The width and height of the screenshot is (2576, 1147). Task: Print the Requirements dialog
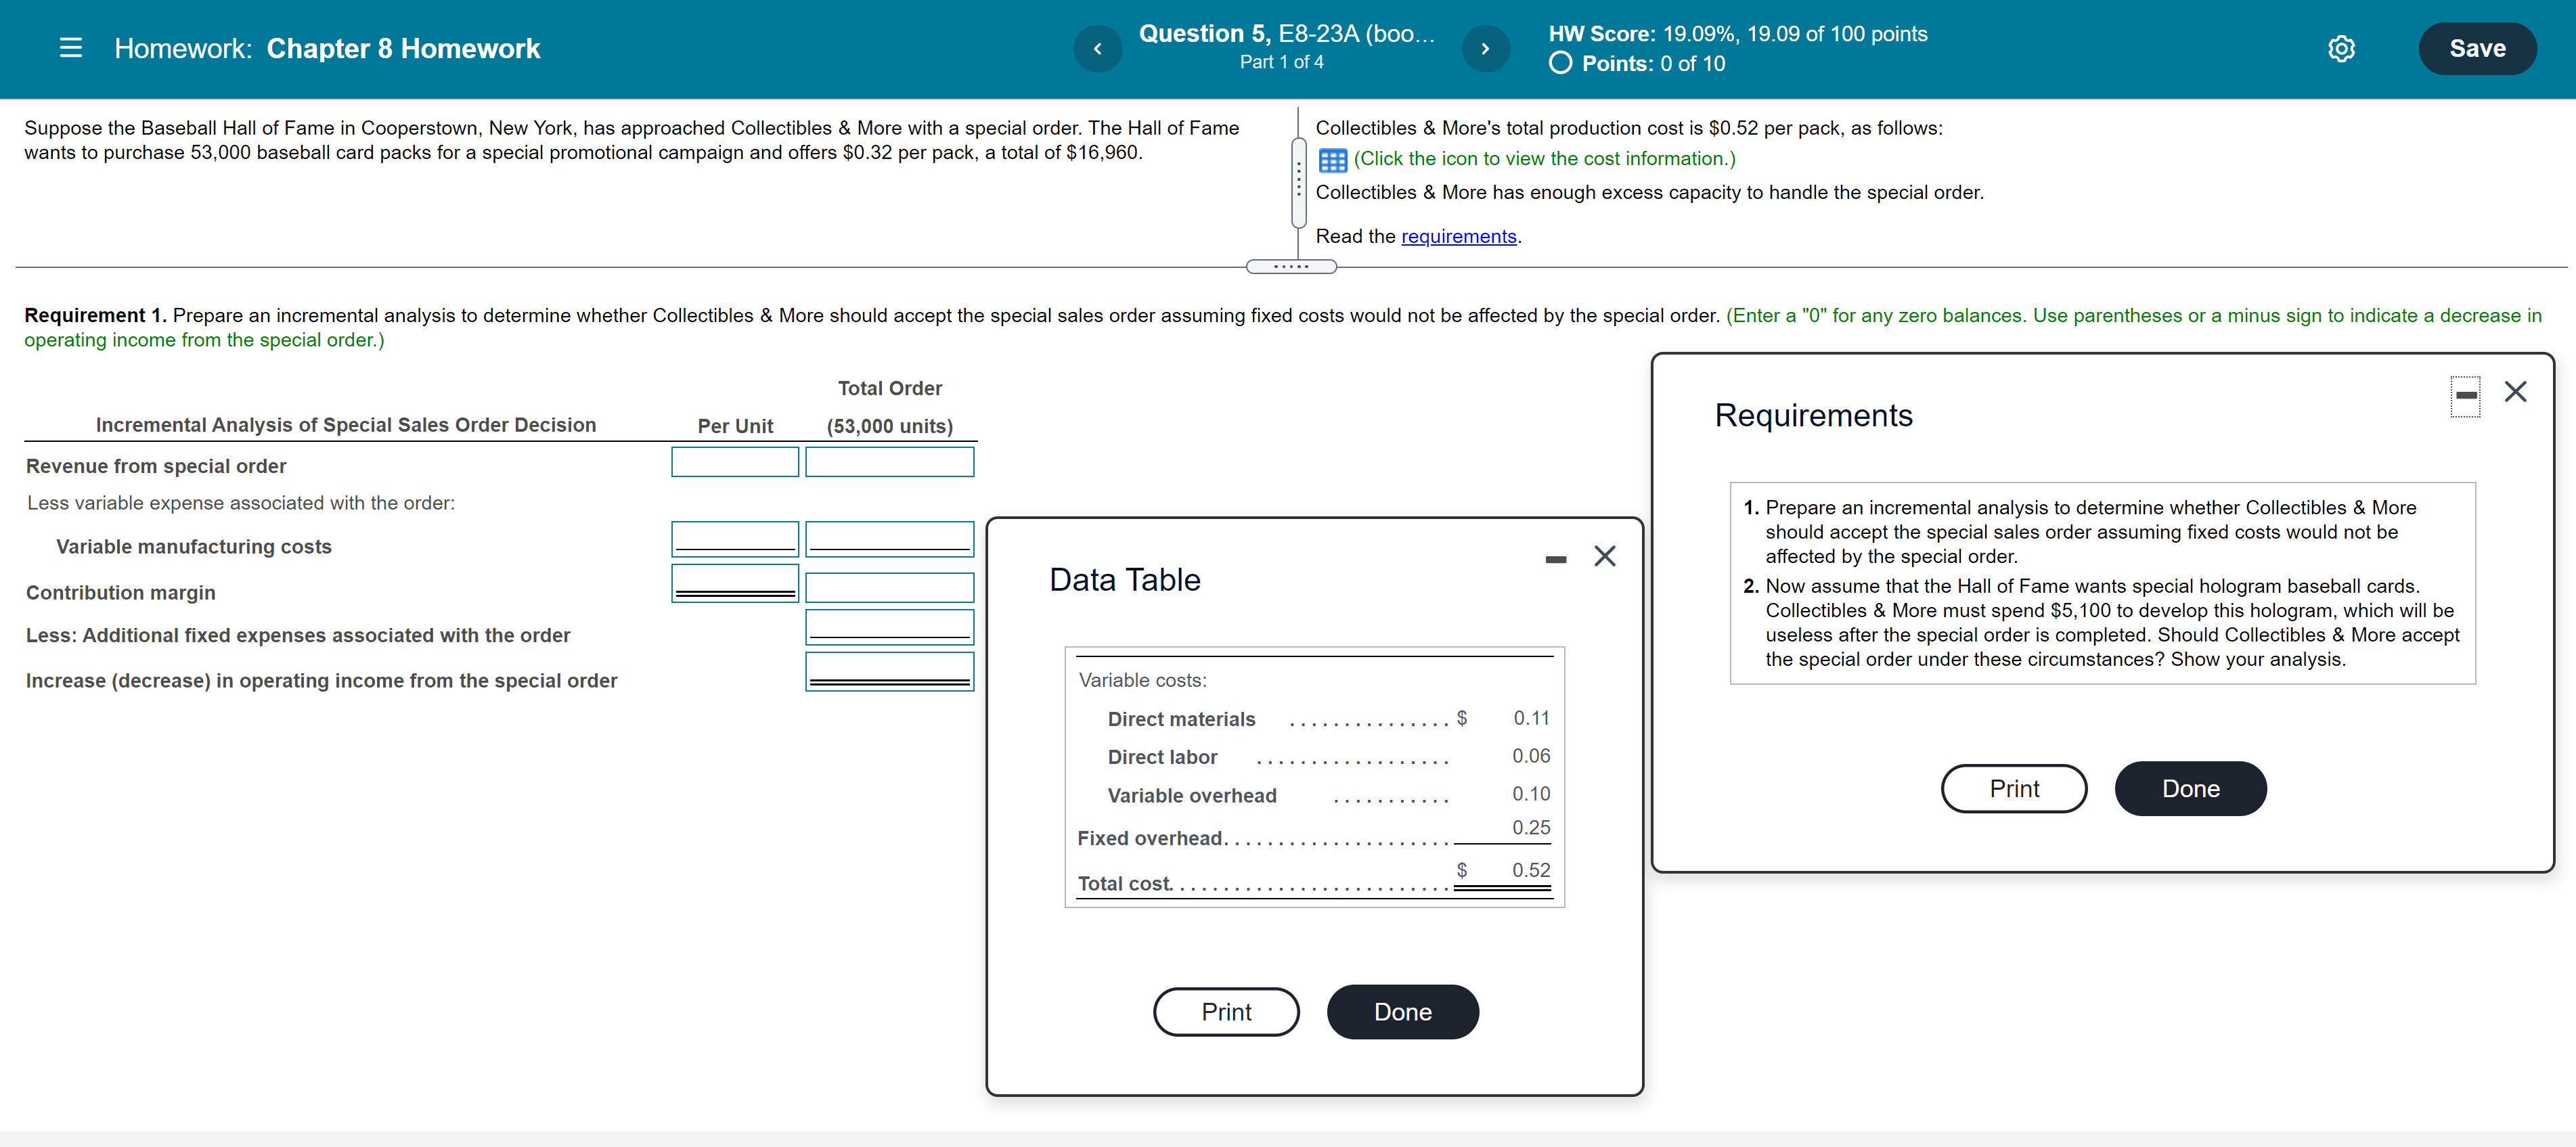(2013, 788)
